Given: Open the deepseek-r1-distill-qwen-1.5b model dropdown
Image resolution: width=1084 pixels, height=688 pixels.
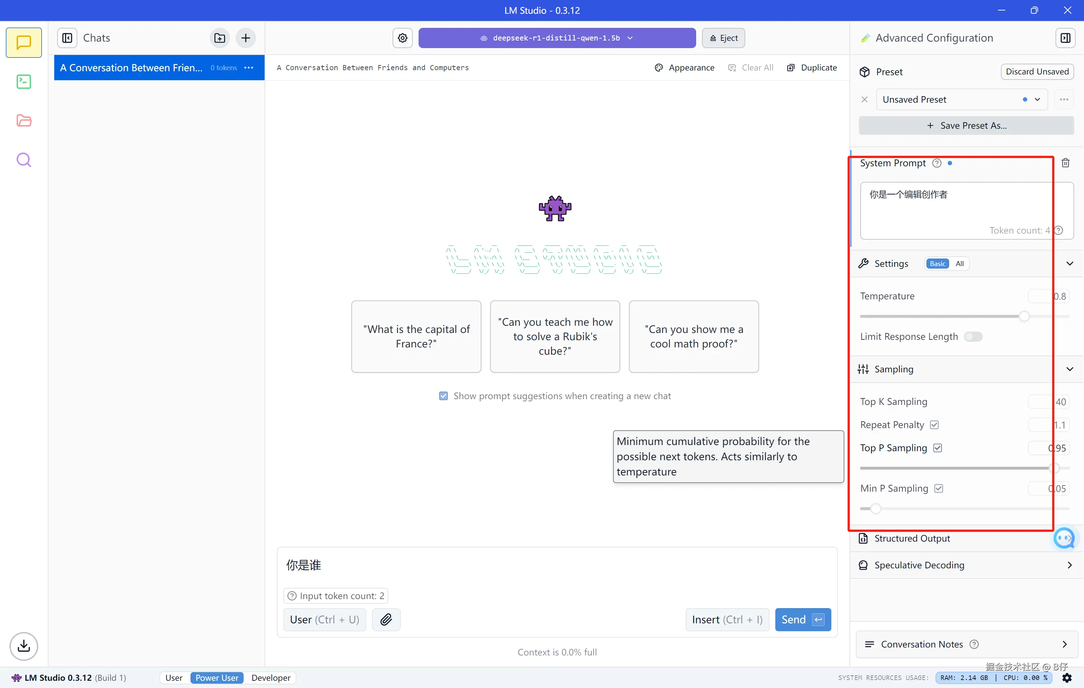Looking at the screenshot, I should pos(556,38).
